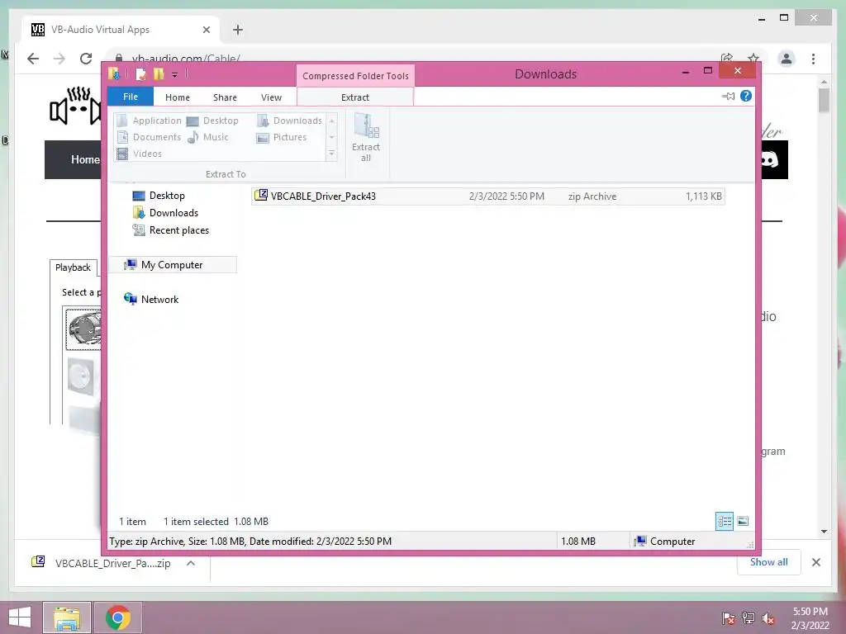Open Explorer help with the question mark icon
846x634 pixels.
tap(746, 96)
